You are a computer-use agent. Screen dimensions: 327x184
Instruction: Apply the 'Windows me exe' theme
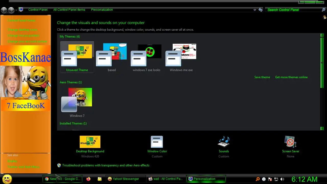click(x=181, y=57)
